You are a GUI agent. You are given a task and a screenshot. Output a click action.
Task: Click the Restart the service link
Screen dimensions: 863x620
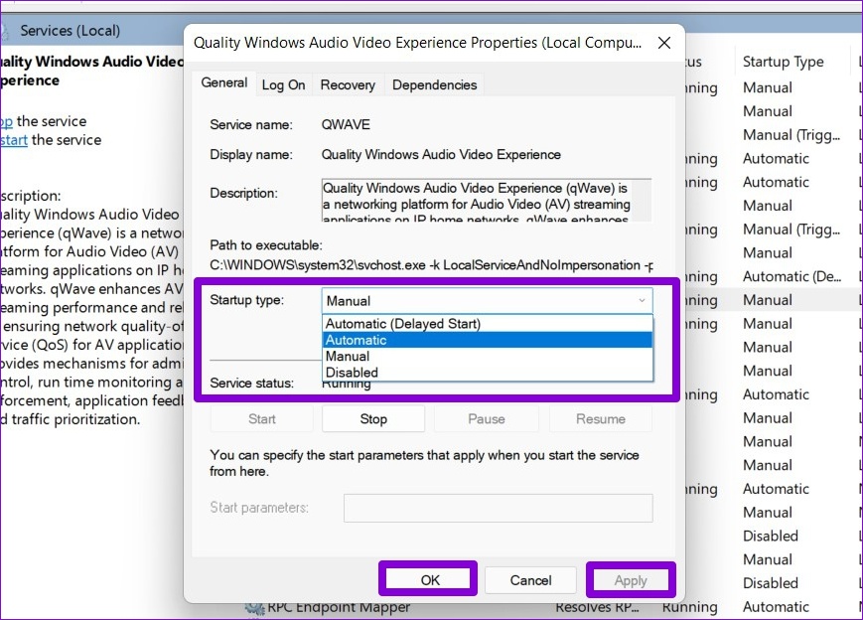[14, 140]
